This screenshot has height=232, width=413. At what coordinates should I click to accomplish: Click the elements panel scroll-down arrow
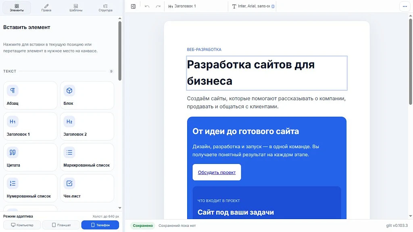pyautogui.click(x=120, y=208)
